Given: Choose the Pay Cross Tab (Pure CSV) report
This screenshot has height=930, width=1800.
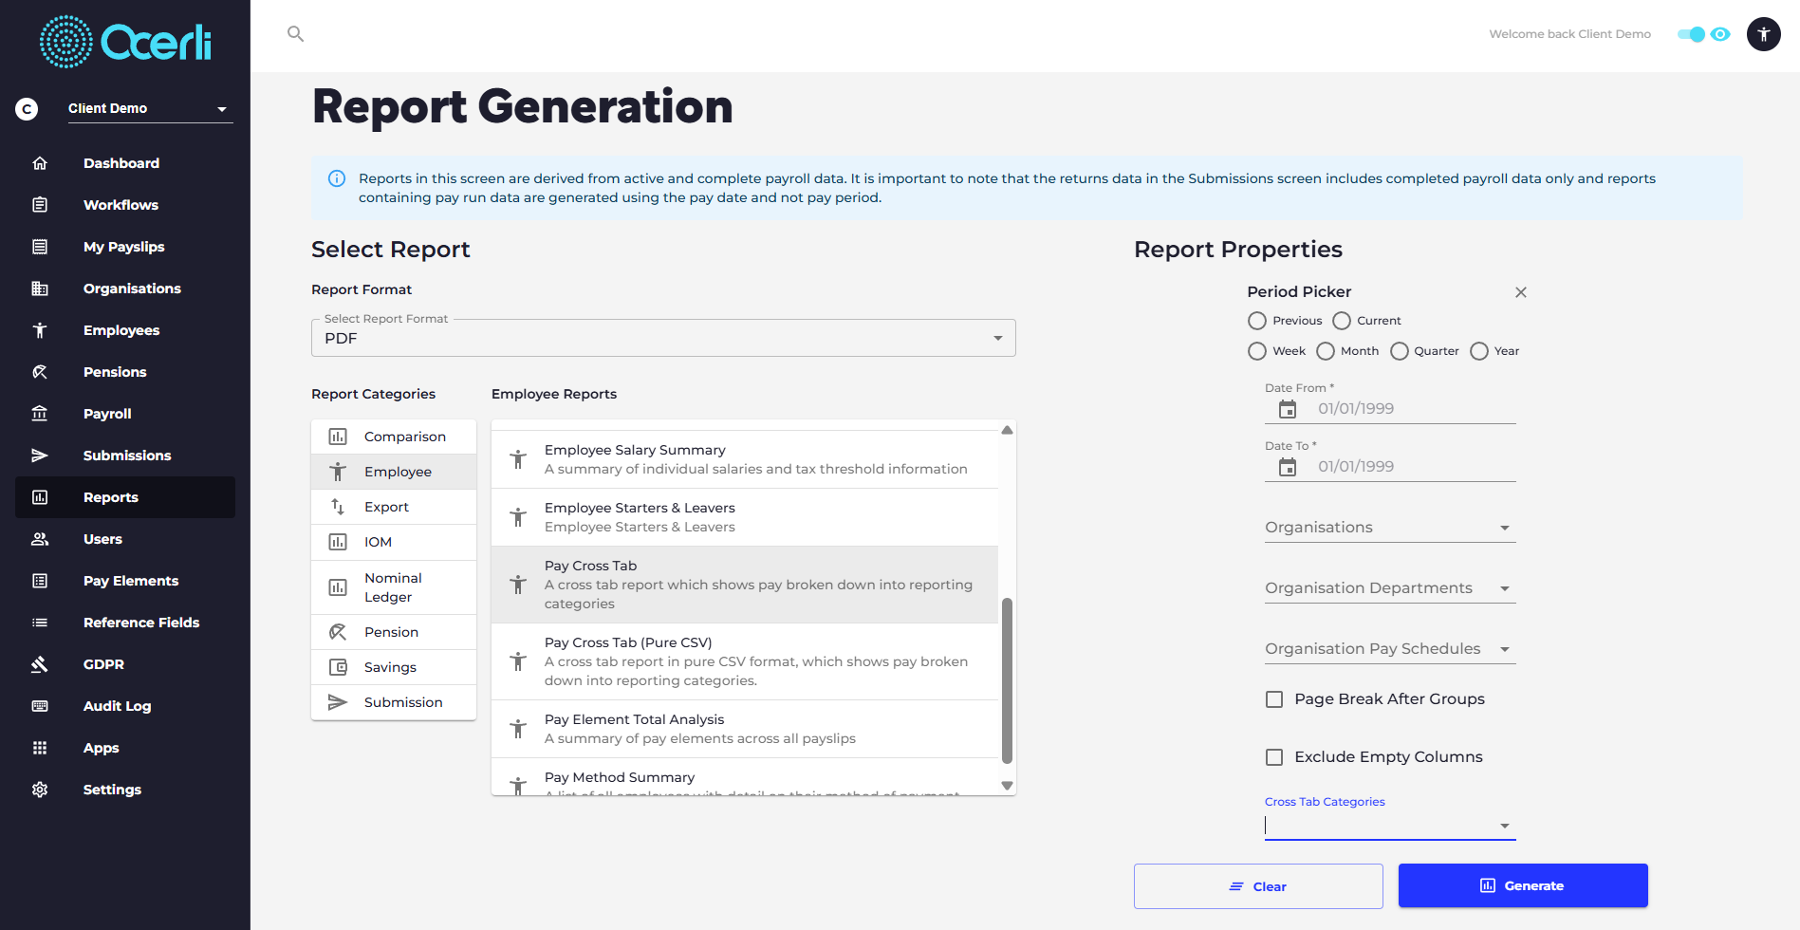Looking at the screenshot, I should (x=745, y=661).
